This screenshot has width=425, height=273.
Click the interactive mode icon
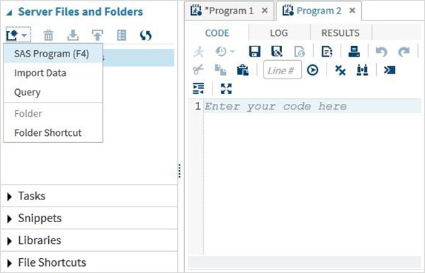pyautogui.click(x=390, y=70)
